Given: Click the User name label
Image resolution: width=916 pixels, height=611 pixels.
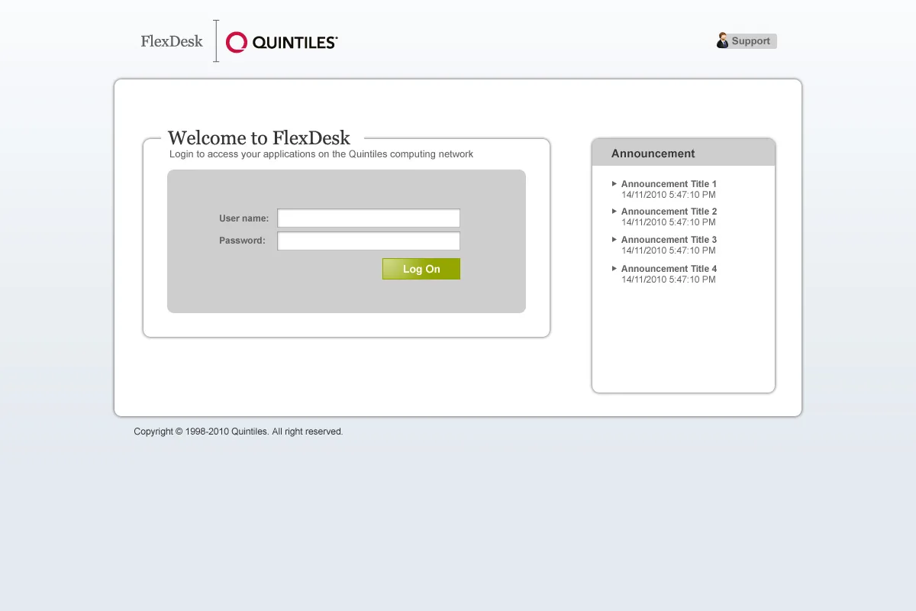Looking at the screenshot, I should tap(244, 218).
